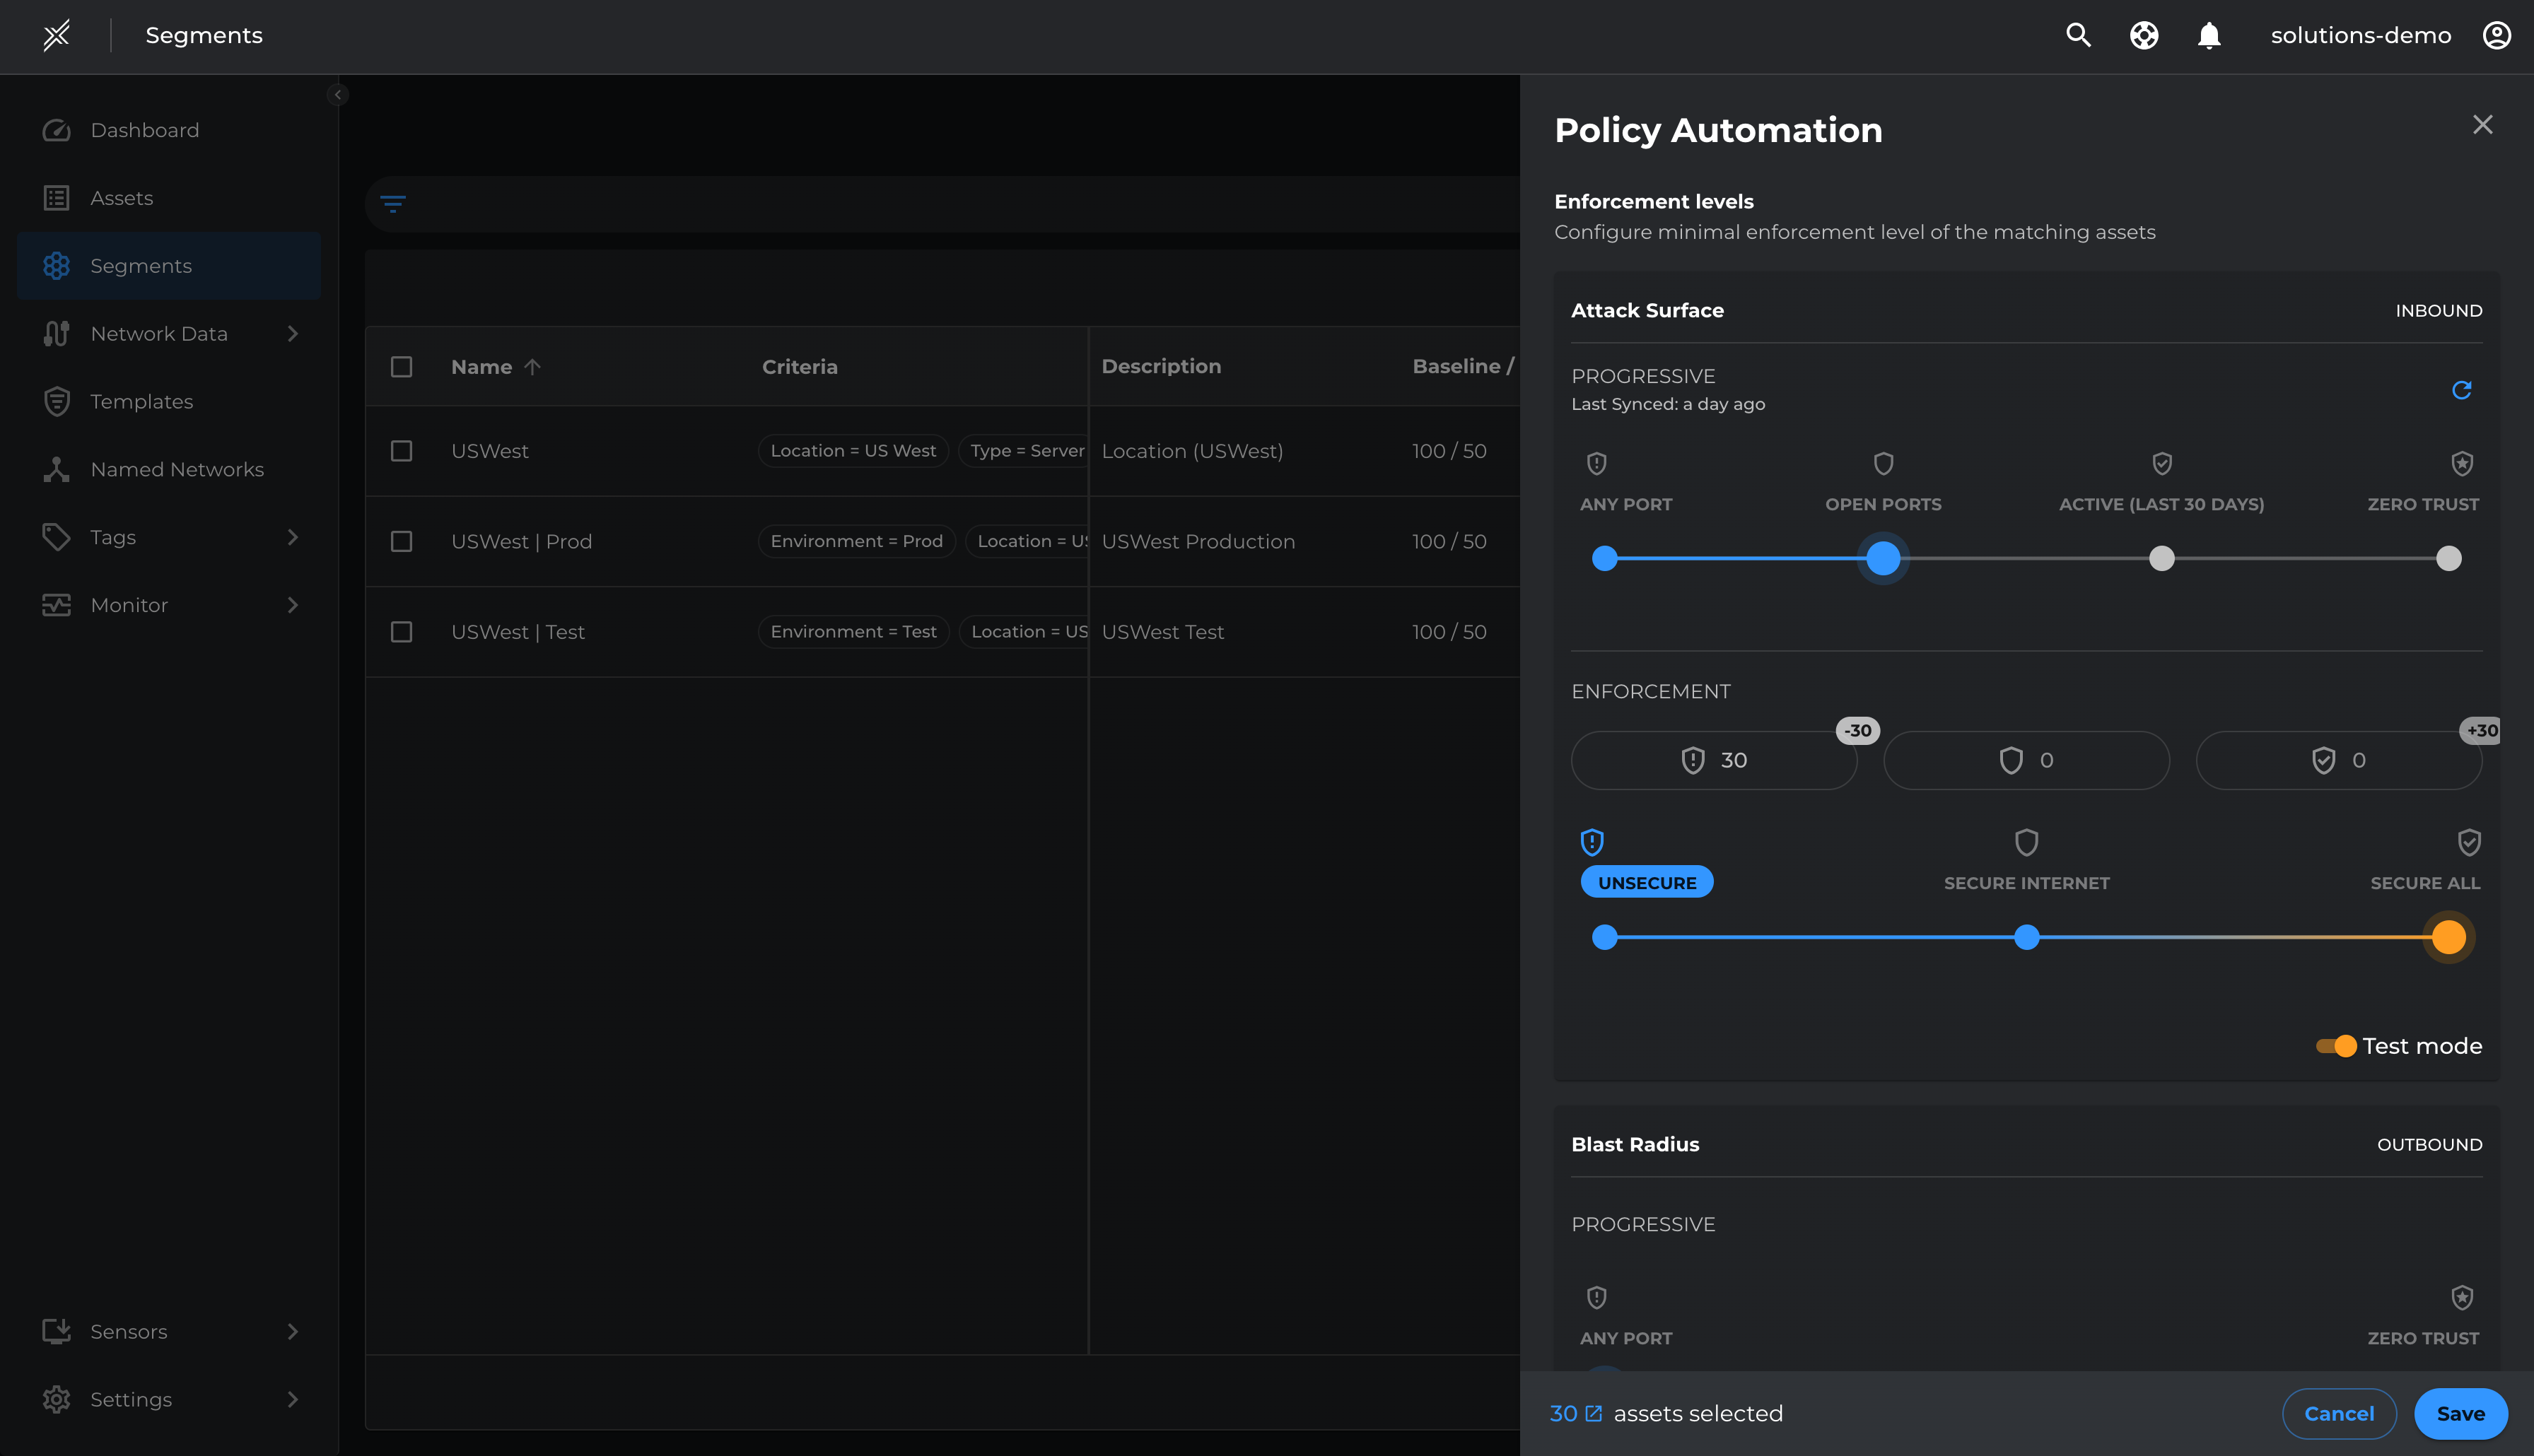Click the filter icon above segments table

[393, 204]
